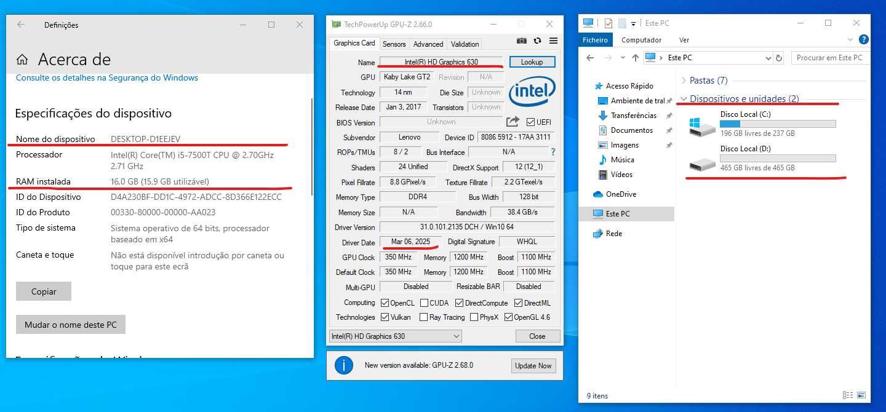The width and height of the screenshot is (886, 412).
Task: Switch to the Advanced tab
Action: pos(428,44)
